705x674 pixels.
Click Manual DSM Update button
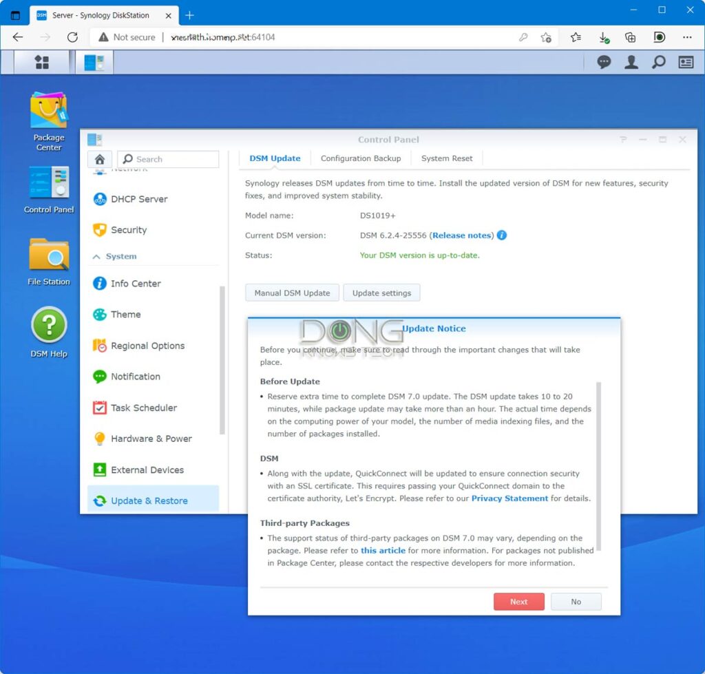(292, 293)
